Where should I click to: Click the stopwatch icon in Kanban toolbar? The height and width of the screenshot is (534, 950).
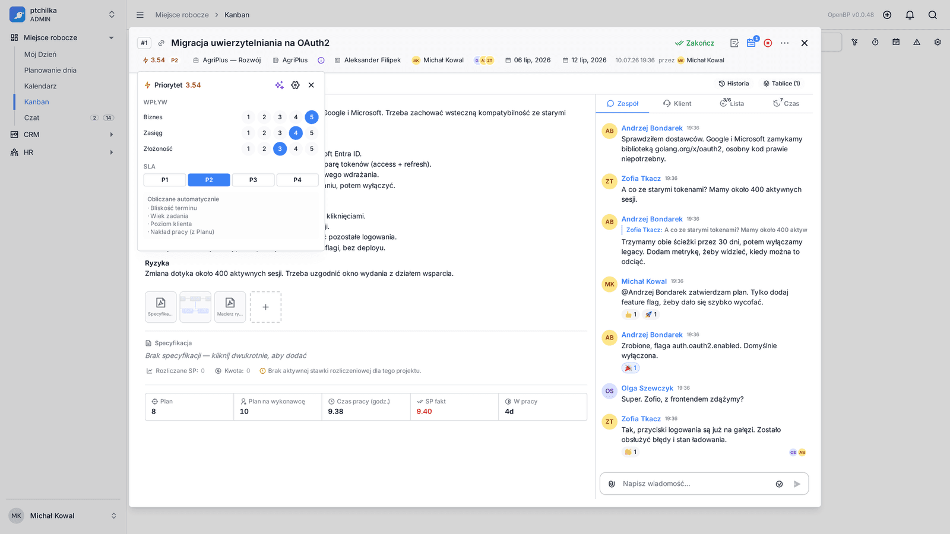[x=875, y=42]
